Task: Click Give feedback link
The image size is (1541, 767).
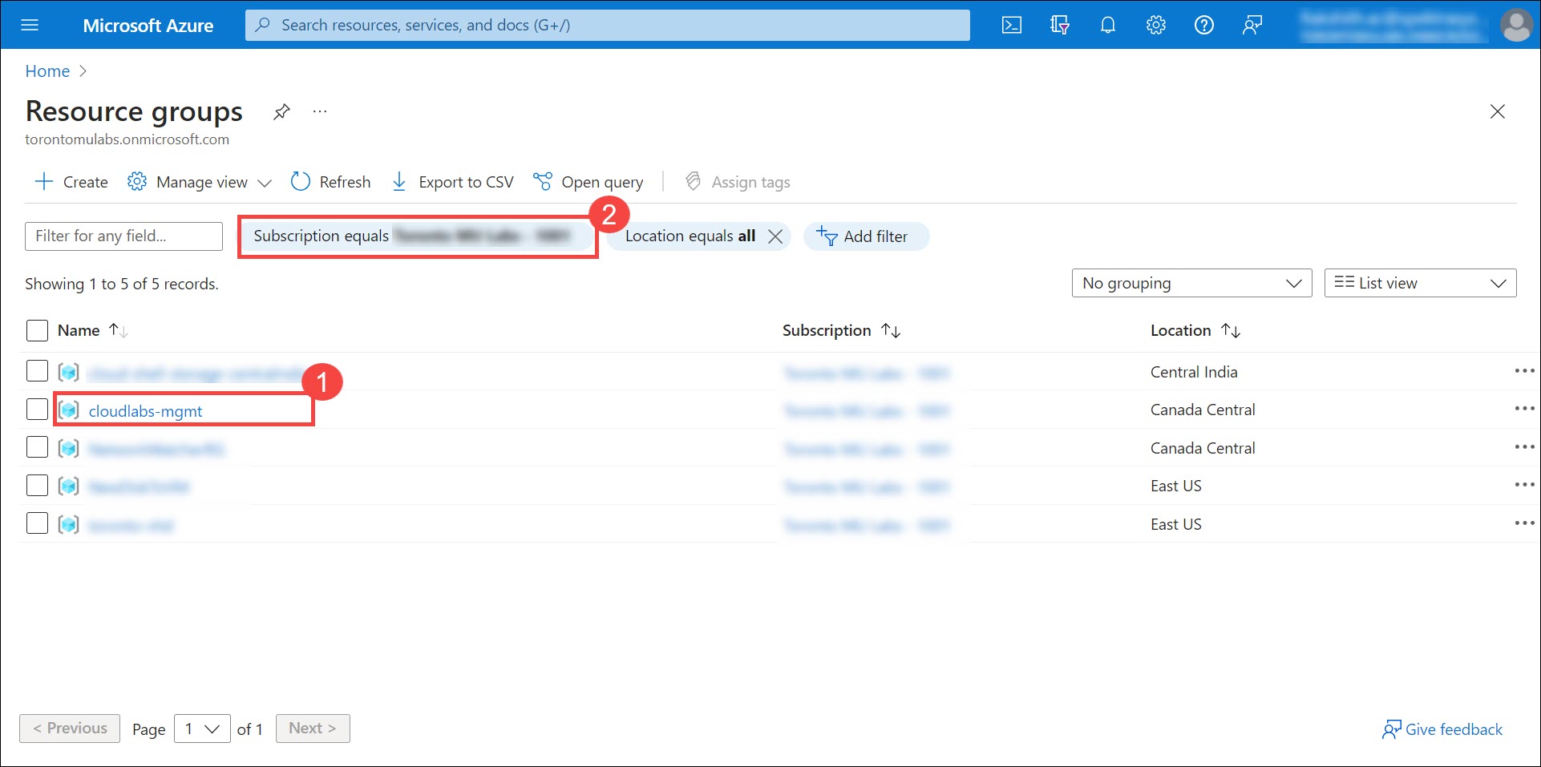Action: coord(1442,729)
